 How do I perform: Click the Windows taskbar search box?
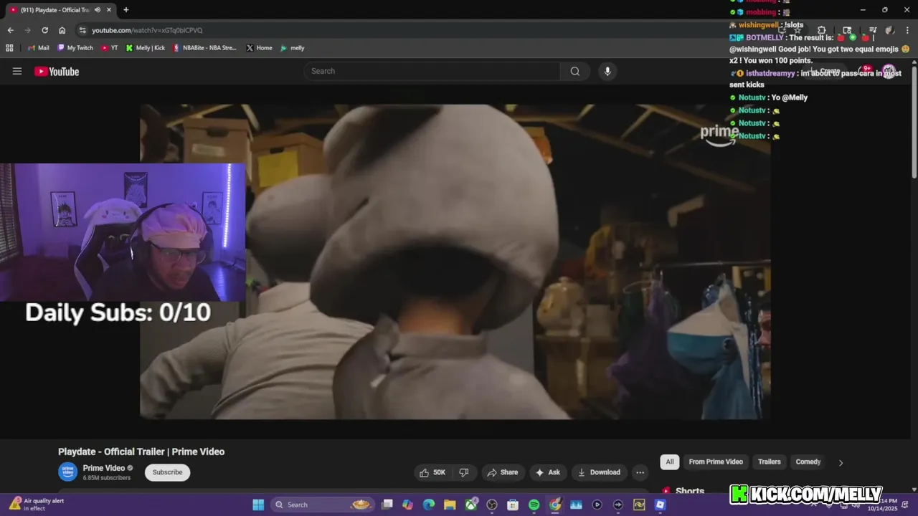pyautogui.click(x=322, y=505)
